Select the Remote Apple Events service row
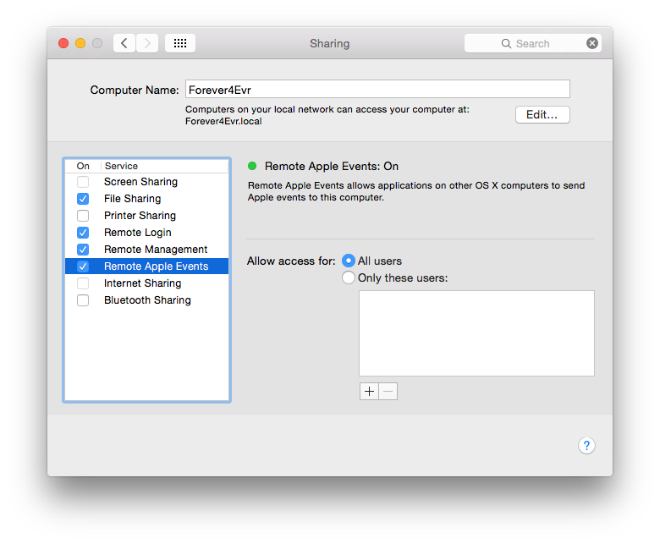The height and width of the screenshot is (544, 660). (147, 267)
